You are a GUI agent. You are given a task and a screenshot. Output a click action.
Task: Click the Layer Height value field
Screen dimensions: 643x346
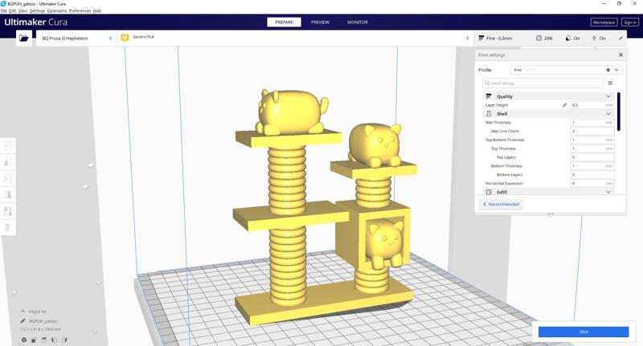tap(592, 105)
